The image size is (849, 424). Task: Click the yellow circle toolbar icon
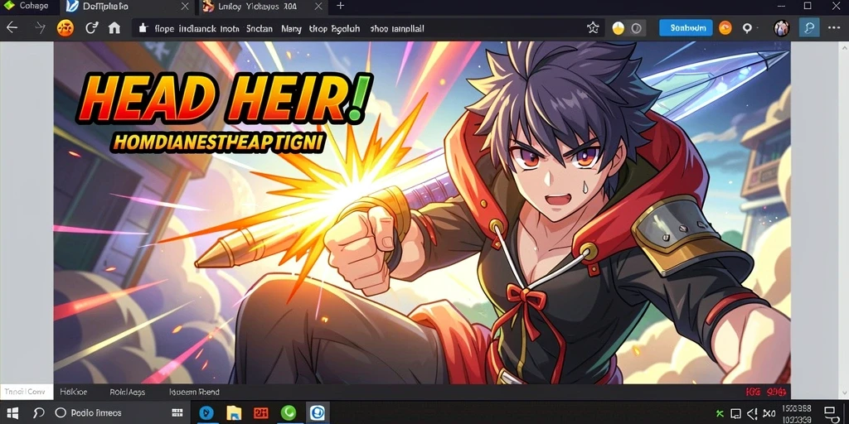[x=618, y=29]
